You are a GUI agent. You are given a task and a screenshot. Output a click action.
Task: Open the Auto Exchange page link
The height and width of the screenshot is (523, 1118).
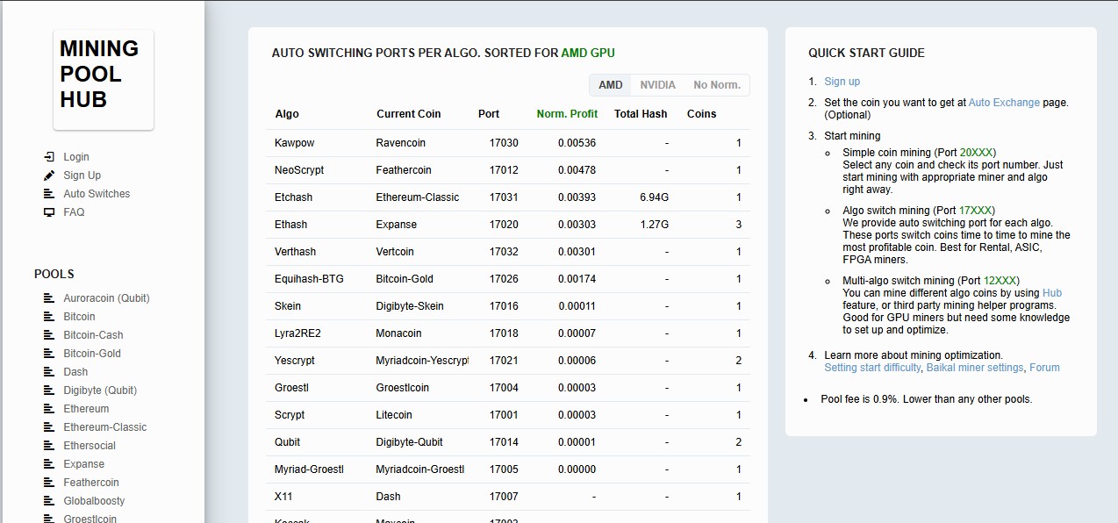[1004, 102]
